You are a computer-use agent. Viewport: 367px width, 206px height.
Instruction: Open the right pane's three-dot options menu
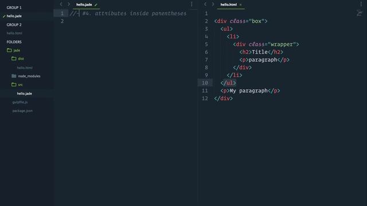point(361,4)
